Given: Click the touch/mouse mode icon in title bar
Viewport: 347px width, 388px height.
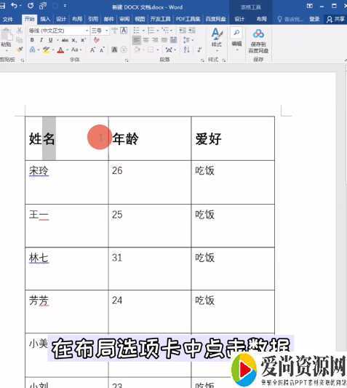Looking at the screenshot, I should click(43, 6).
